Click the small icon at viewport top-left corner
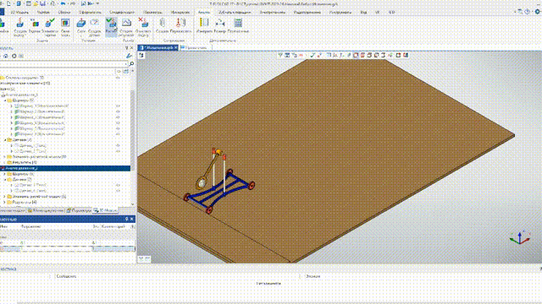The height and width of the screenshot is (304, 542). [x=141, y=55]
